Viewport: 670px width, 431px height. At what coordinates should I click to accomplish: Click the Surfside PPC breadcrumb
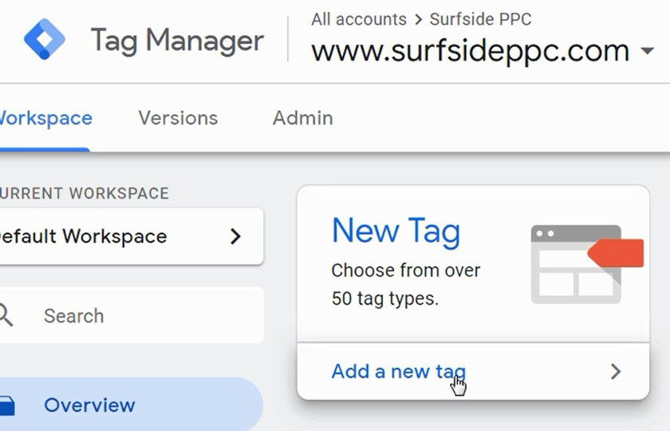click(x=480, y=18)
